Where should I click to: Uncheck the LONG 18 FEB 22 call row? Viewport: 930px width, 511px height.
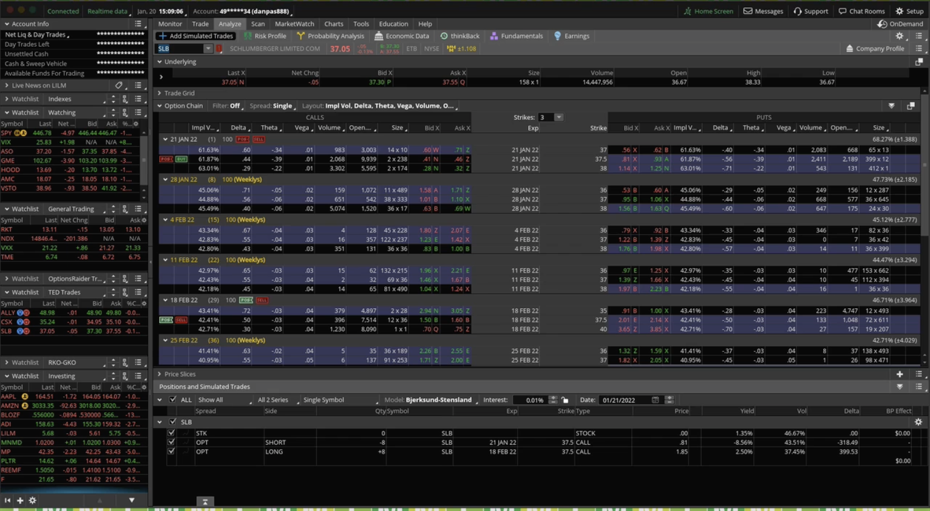(171, 452)
